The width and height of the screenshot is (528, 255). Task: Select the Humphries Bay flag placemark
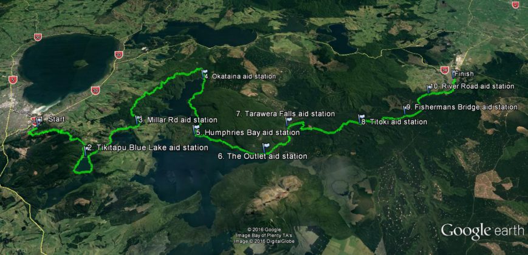(x=196, y=129)
